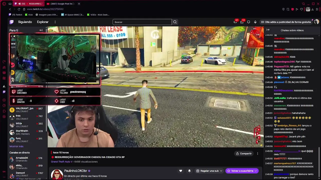Open browser downloads

tap(312, 9)
